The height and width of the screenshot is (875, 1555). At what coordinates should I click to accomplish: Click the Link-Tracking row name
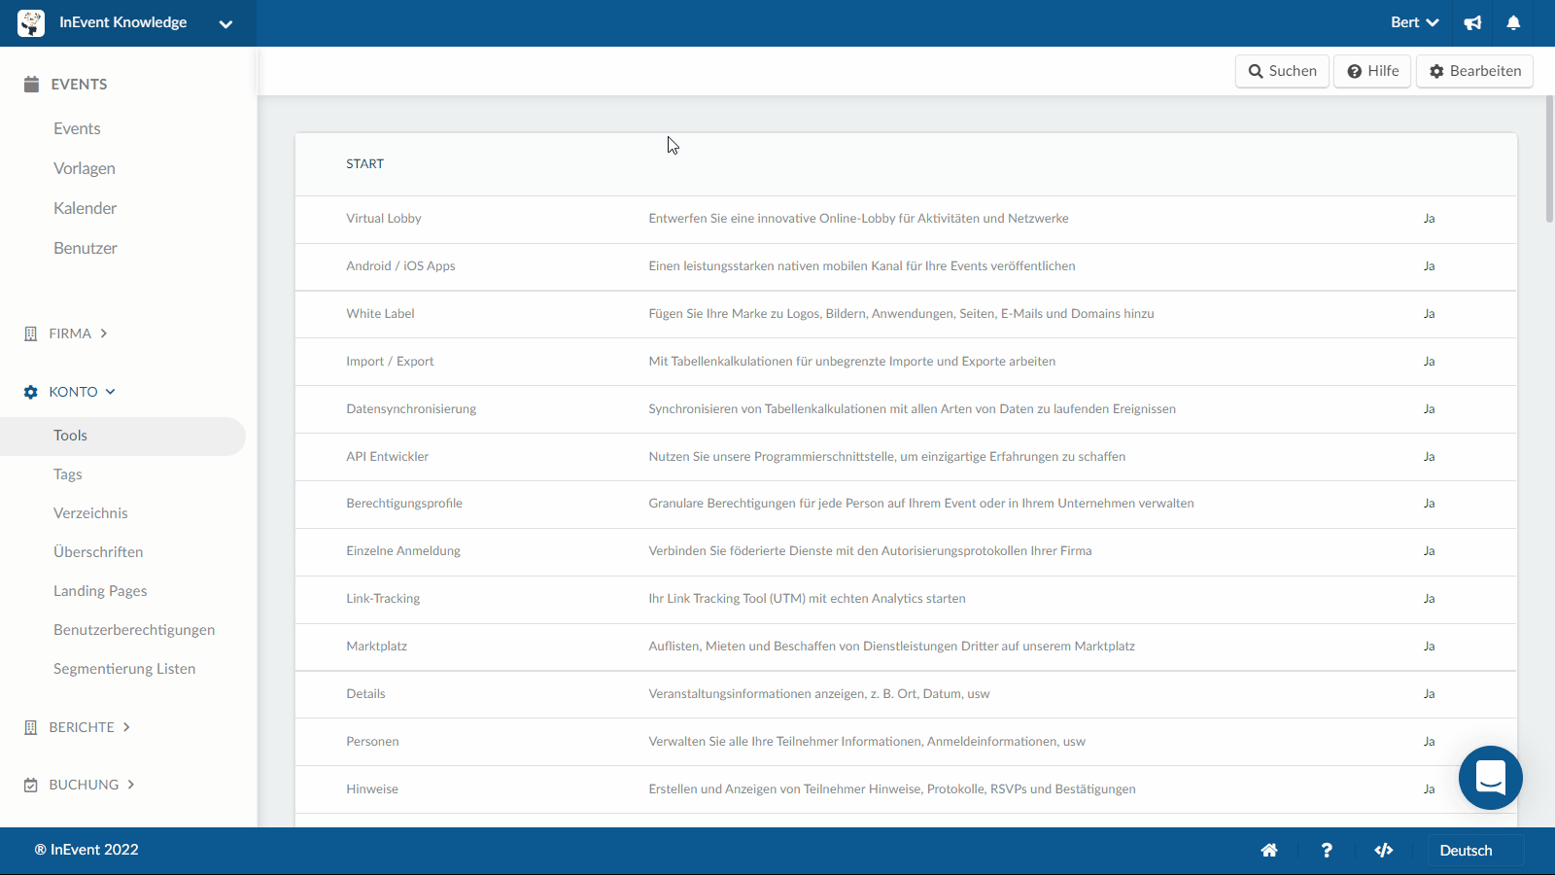[x=383, y=599]
